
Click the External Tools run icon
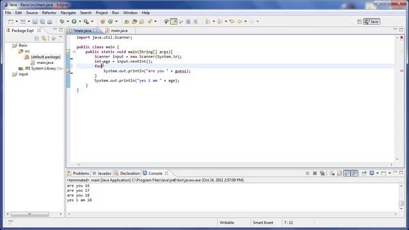pos(86,22)
